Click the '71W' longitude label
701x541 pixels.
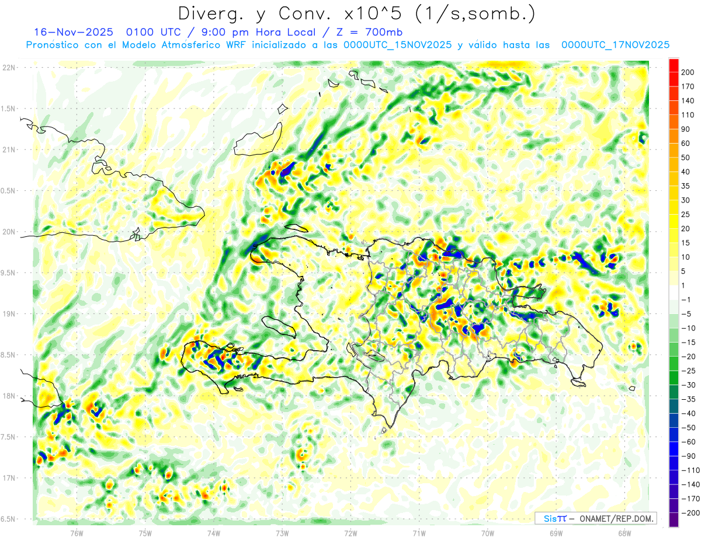pos(419,533)
